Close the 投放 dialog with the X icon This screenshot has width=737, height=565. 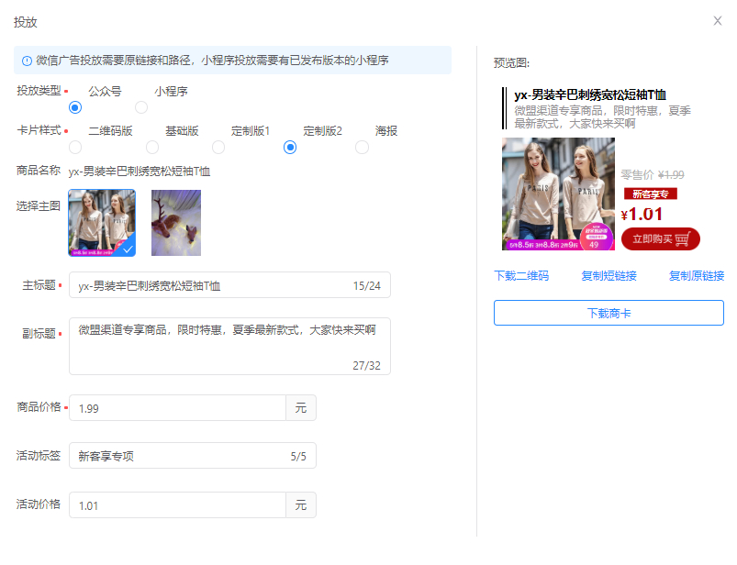717,21
